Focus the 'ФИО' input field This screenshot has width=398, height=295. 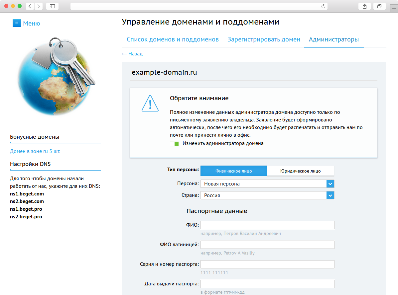pyautogui.click(x=267, y=225)
